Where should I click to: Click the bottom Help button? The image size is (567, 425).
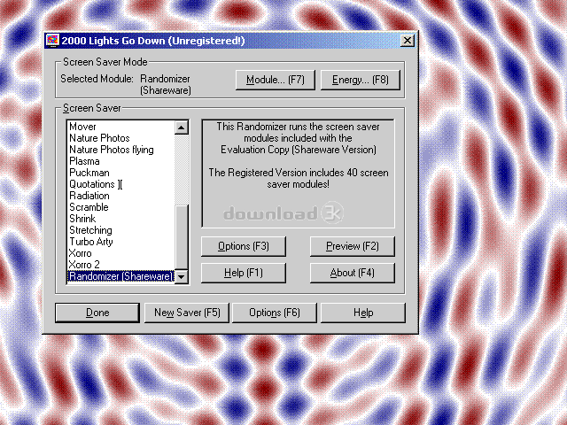tap(363, 313)
